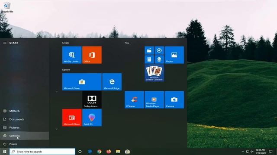Show hidden system tray icons
Image resolution: width=277 pixels, height=155 pixels.
(243, 152)
